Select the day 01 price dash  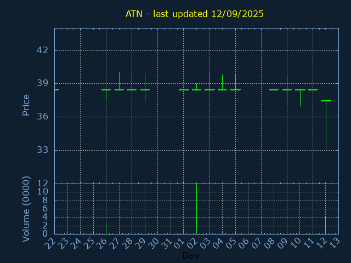[184, 90]
